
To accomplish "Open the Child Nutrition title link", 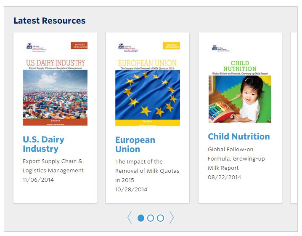I will tap(238, 136).
